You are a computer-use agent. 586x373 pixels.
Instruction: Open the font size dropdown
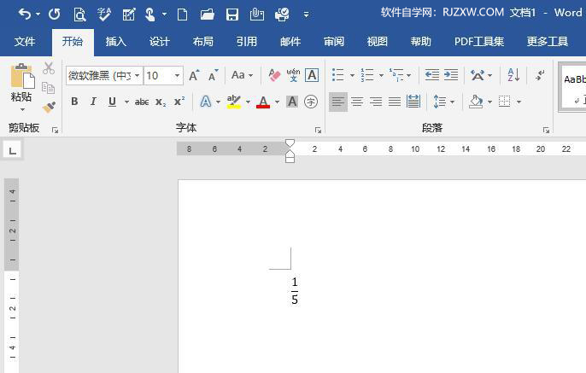(178, 76)
